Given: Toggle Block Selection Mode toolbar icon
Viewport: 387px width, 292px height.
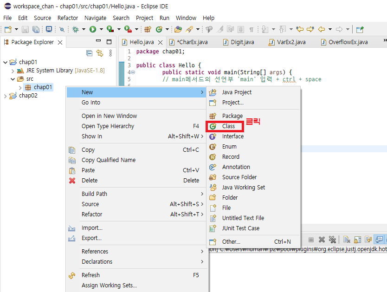Looking at the screenshot, I should click(241, 30).
